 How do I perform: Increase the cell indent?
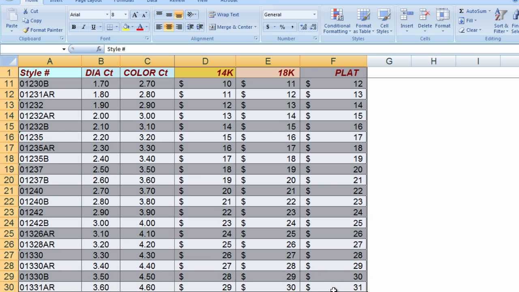tap(199, 27)
